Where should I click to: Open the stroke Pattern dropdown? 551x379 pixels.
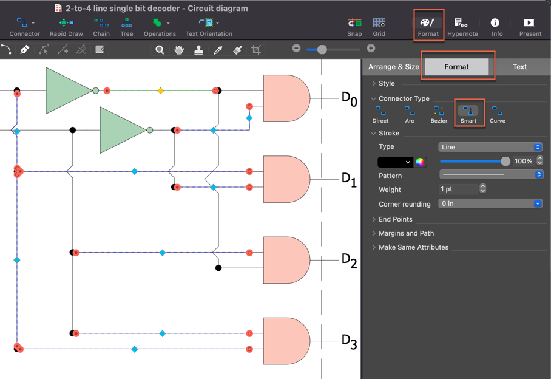(492, 174)
